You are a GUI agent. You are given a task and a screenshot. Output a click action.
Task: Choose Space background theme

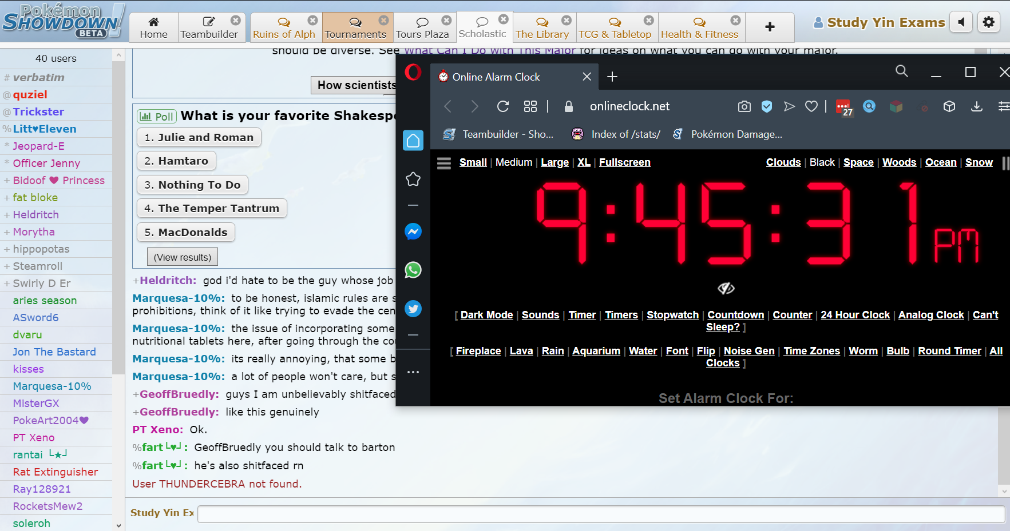(x=858, y=162)
